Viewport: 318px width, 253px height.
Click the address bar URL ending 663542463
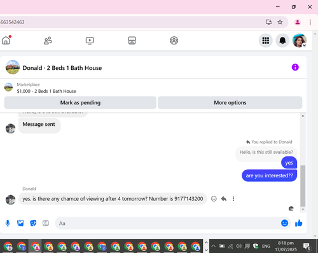[12, 22]
